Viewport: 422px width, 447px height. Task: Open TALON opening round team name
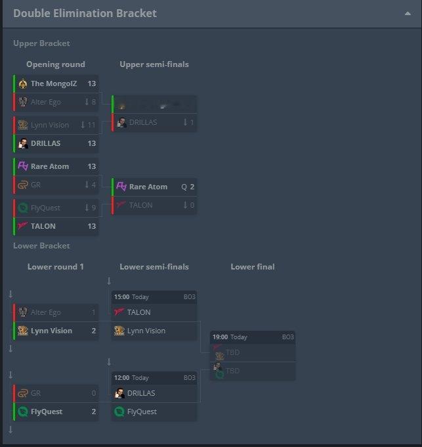click(x=43, y=226)
